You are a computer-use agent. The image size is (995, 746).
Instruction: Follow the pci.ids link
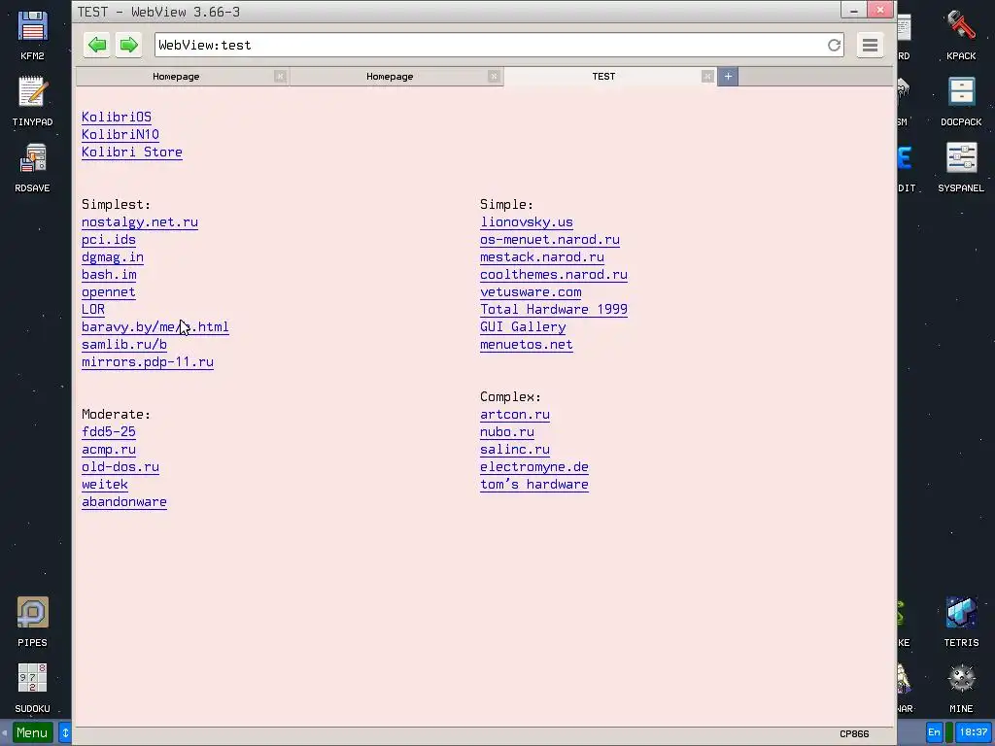109,240
